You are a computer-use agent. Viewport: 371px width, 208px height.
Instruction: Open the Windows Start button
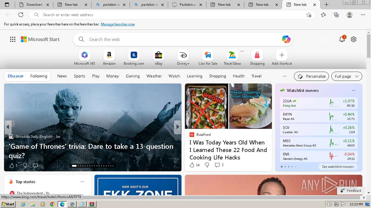point(8,204)
